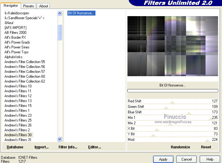Select Andrew's Filter Collection 60

coord(25,76)
